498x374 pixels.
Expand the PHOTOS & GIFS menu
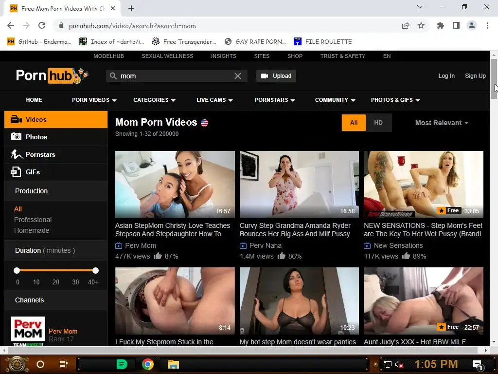395,100
